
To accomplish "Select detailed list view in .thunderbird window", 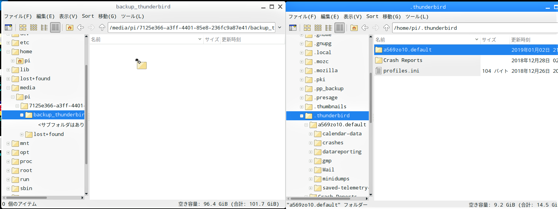I will pos(340,28).
